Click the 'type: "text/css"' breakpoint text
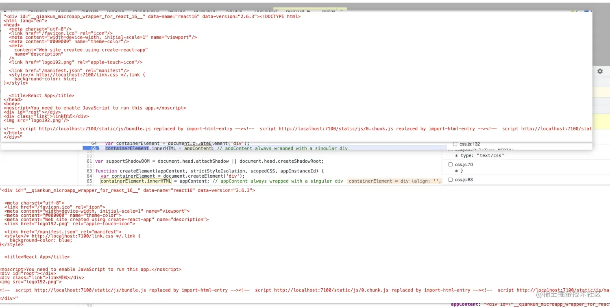The height and width of the screenshot is (307, 610). point(479,156)
